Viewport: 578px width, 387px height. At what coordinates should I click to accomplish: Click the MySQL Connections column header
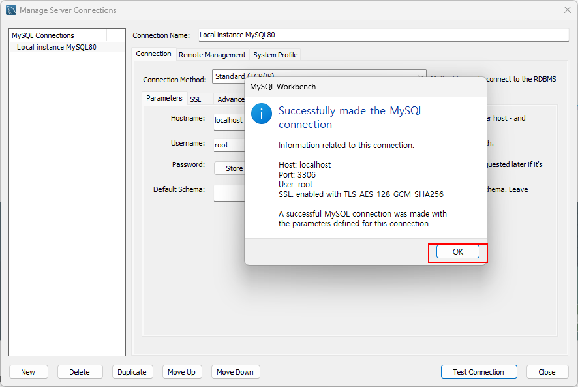tap(58, 35)
